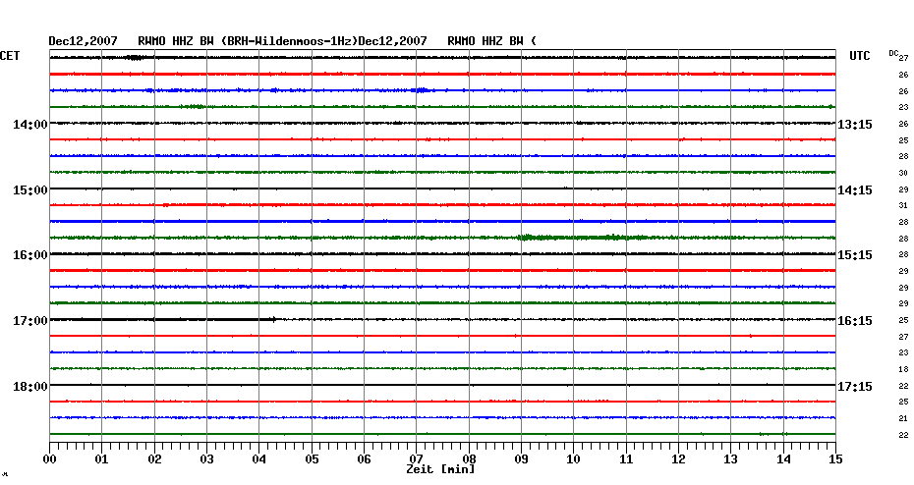Viewport: 914px width, 485px height.
Task: Click the 18:00 CET time label
Action: pyautogui.click(x=30, y=387)
